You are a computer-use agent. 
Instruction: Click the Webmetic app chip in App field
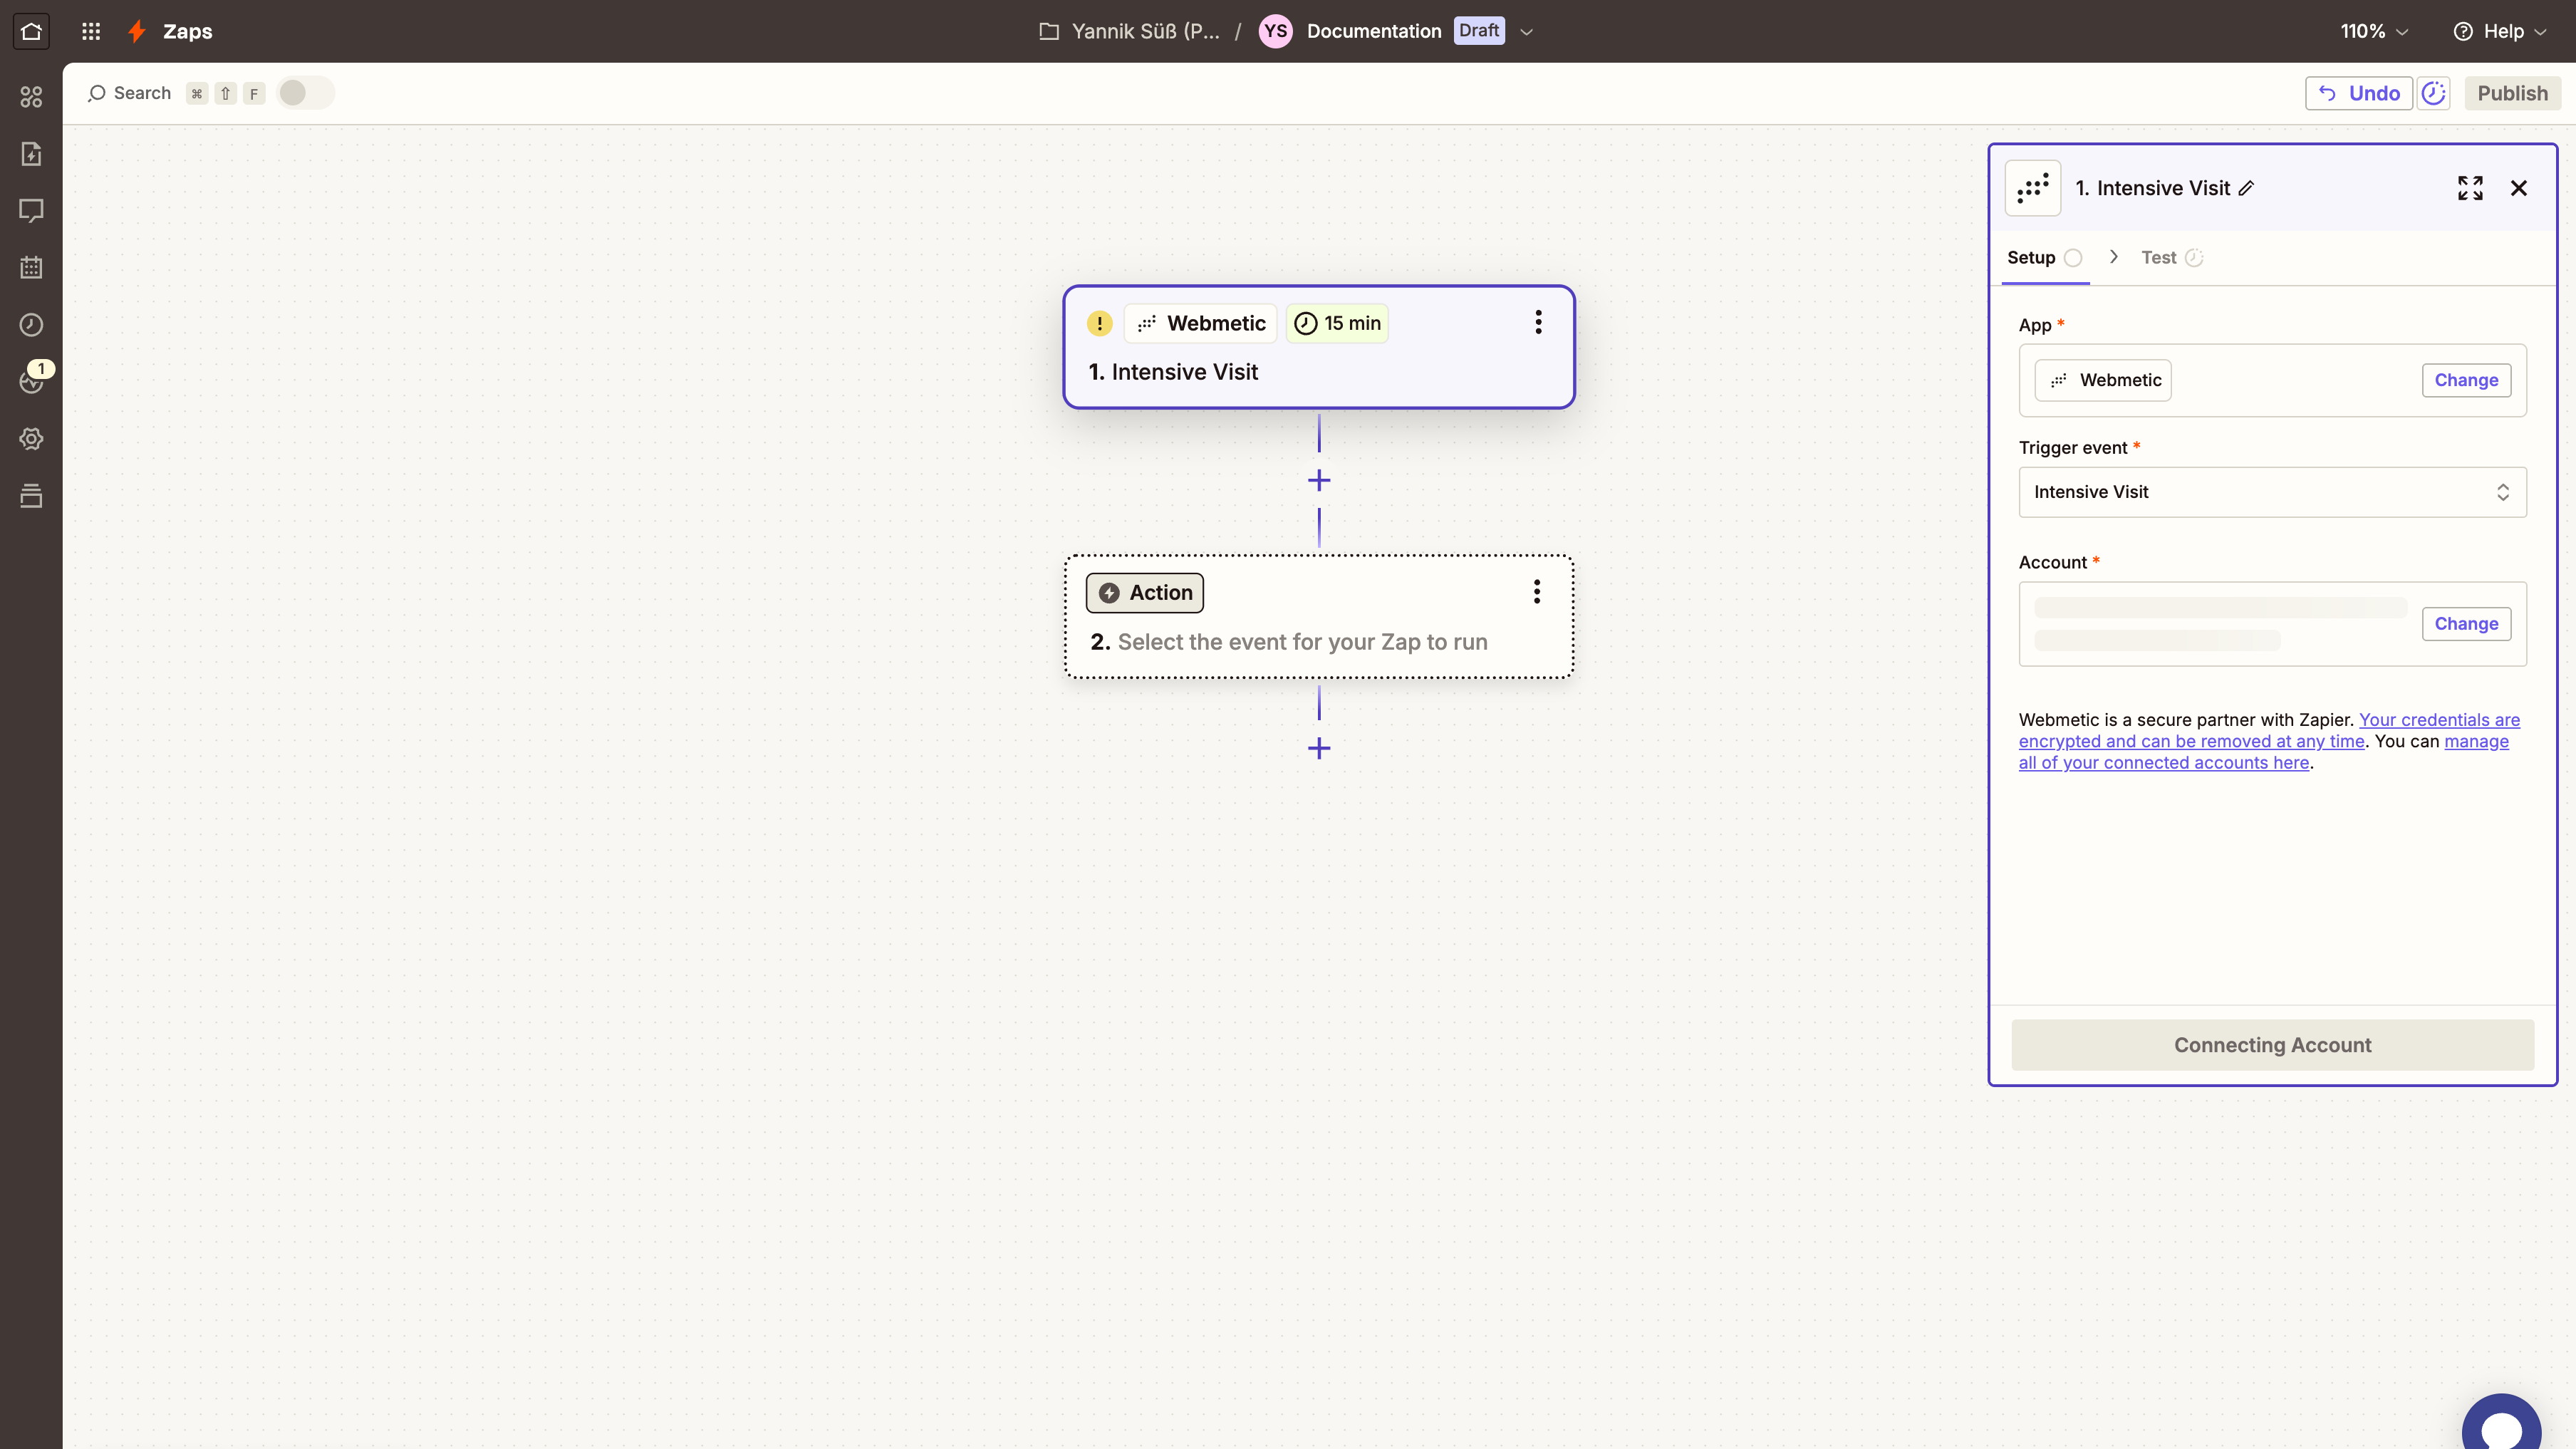tap(2103, 380)
